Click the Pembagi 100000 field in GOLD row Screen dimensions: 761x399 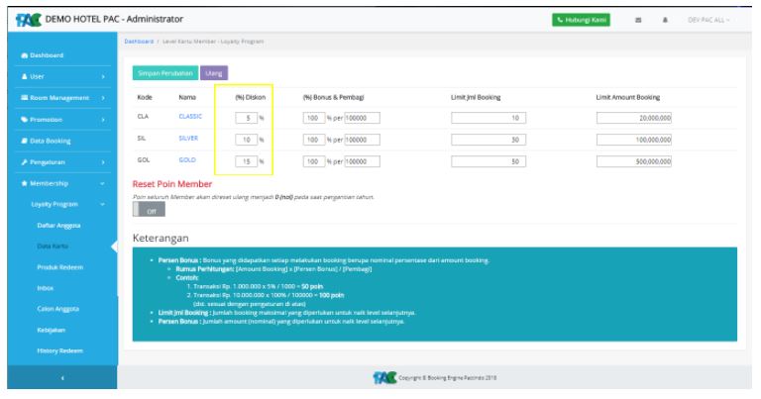362,161
